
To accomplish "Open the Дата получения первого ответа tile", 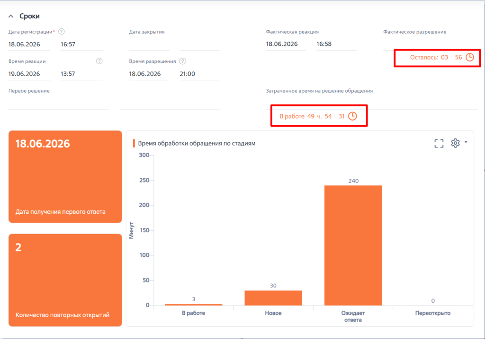I will 65,177.
